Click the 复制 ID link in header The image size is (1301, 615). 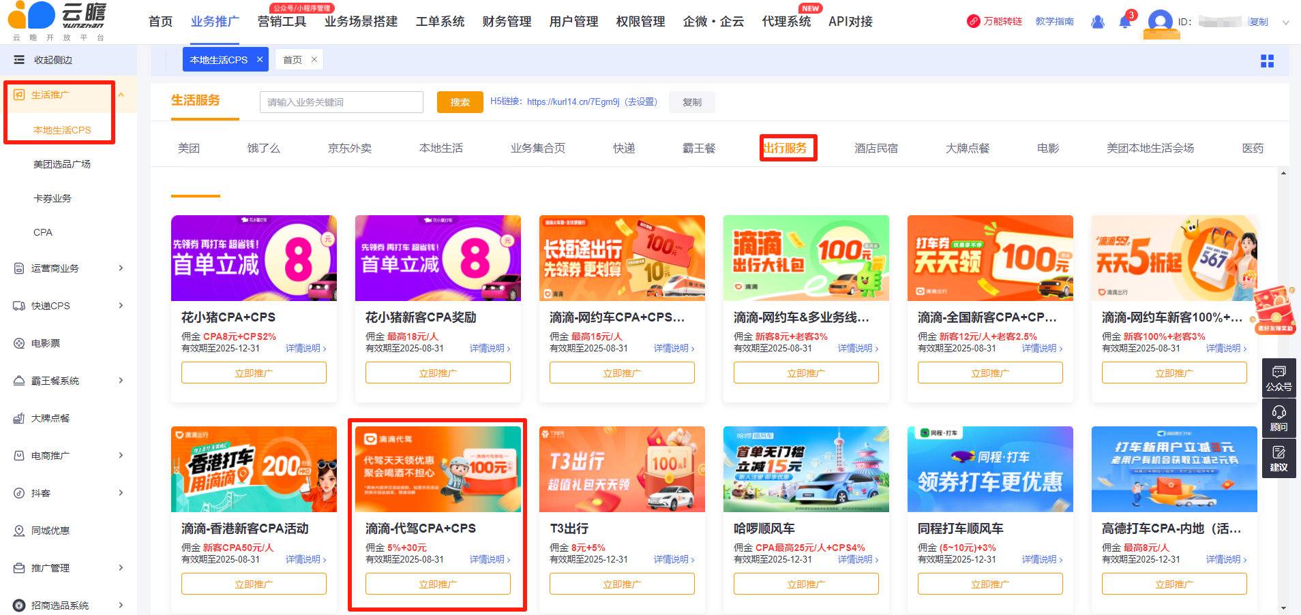(x=1259, y=22)
